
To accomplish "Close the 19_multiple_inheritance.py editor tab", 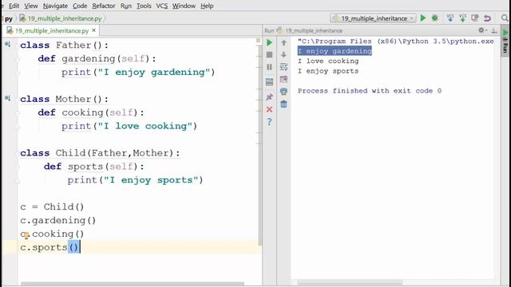I will pyautogui.click(x=94, y=30).
